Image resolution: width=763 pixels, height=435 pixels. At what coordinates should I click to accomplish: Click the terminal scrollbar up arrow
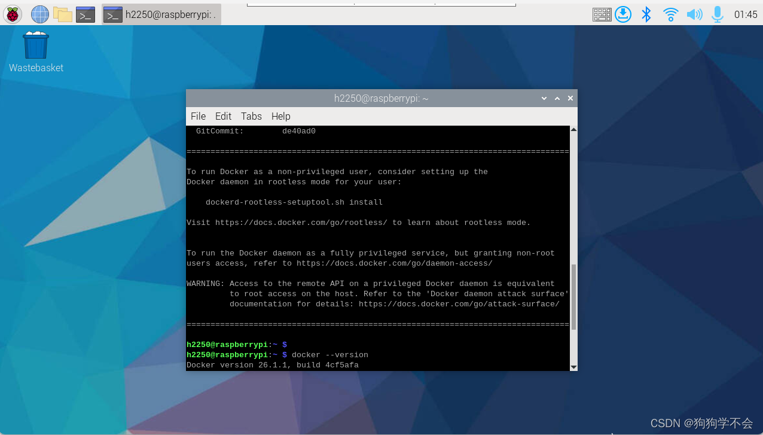pos(573,129)
